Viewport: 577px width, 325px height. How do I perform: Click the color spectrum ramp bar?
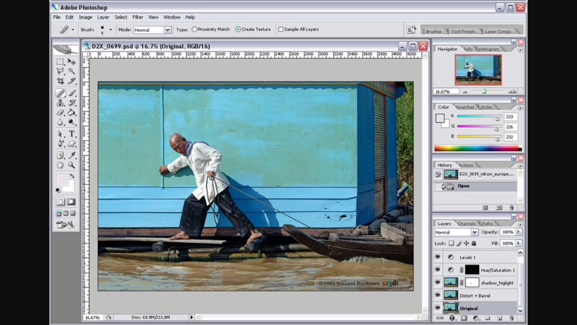477,148
